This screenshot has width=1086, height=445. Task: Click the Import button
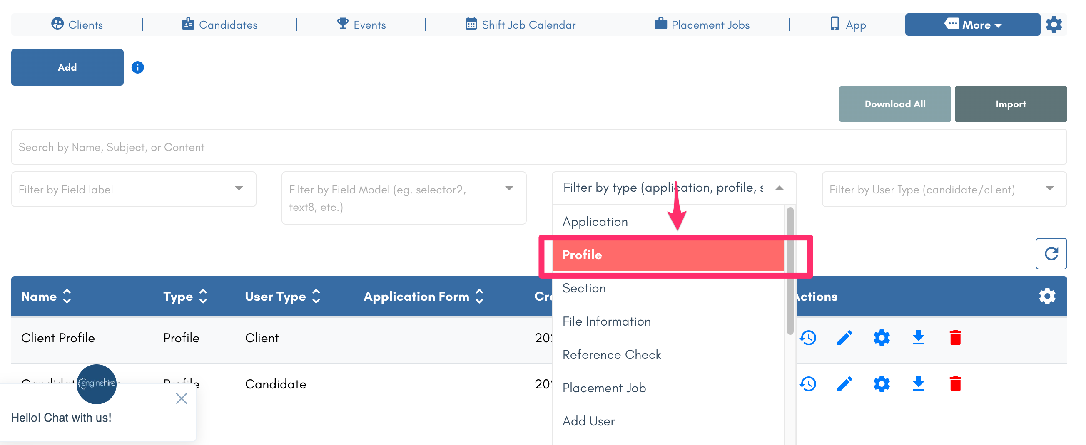click(1011, 104)
